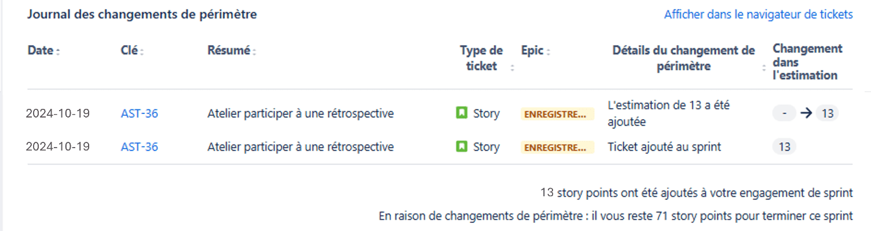The height and width of the screenshot is (231, 871).
Task: Click Atelier participer summary in first row
Action: tap(301, 113)
